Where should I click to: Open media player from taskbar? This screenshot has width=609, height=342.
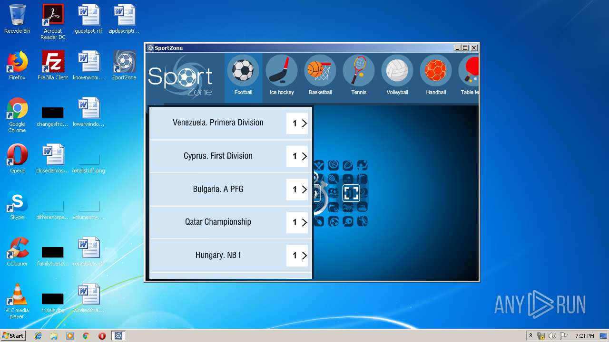pyautogui.click(x=70, y=336)
